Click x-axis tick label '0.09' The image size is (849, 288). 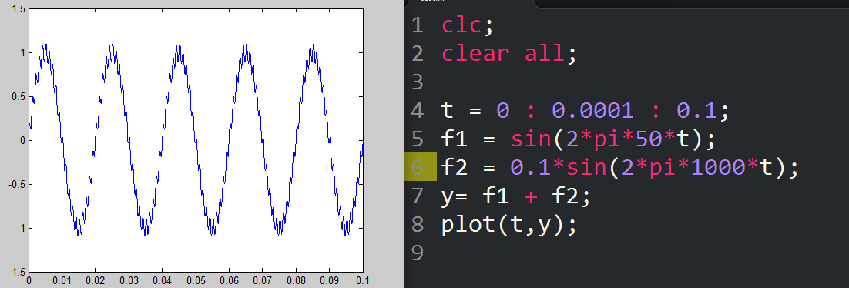(329, 282)
